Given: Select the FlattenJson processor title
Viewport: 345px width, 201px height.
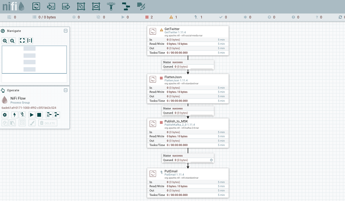Looking at the screenshot, I should point(173,77).
